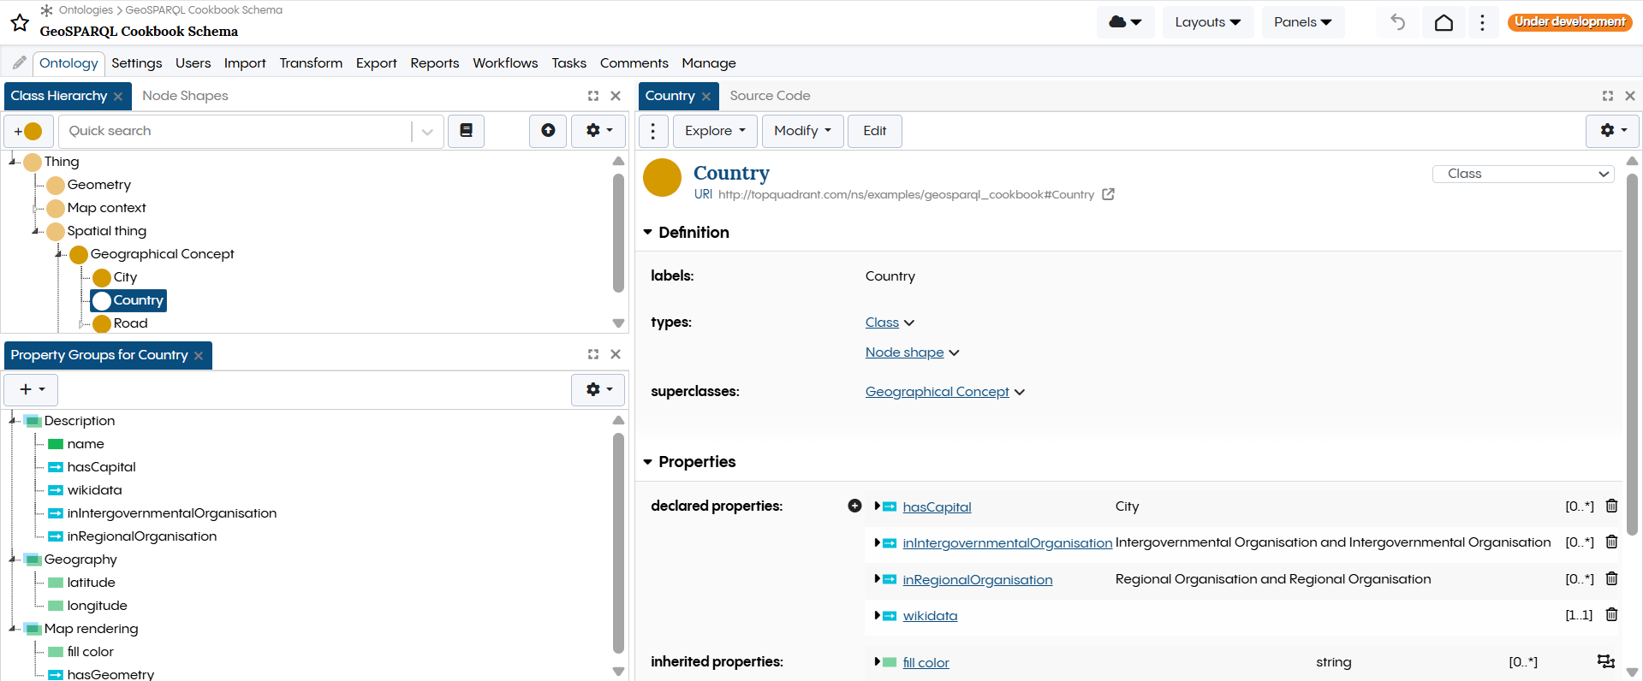This screenshot has height=681, width=1643.
Task: Click the favorite star icon
Action: [20, 22]
